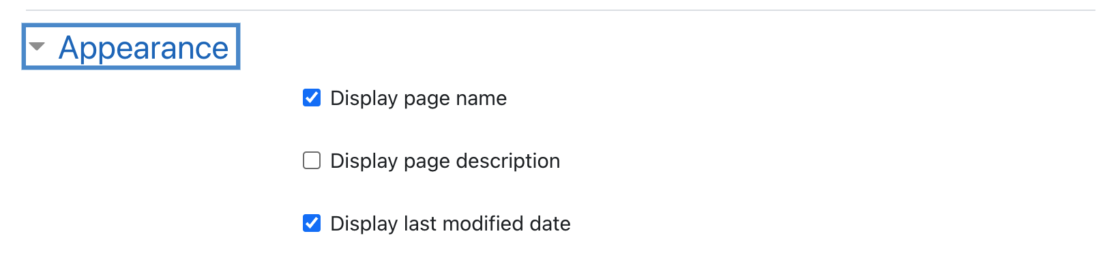Click the "Display page description" label text
The image size is (1120, 266).
coord(445,161)
